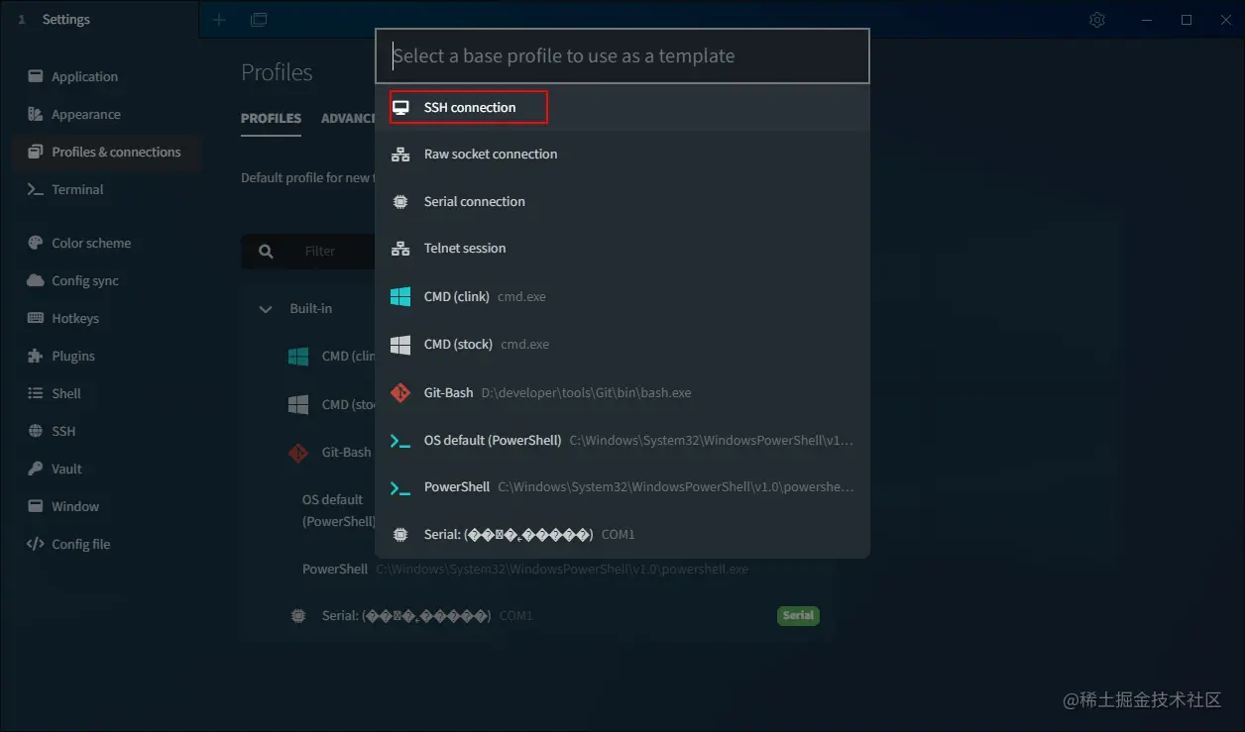Viewport: 1245px width, 732px height.
Task: Open Config file settings section
Action: tap(105, 544)
